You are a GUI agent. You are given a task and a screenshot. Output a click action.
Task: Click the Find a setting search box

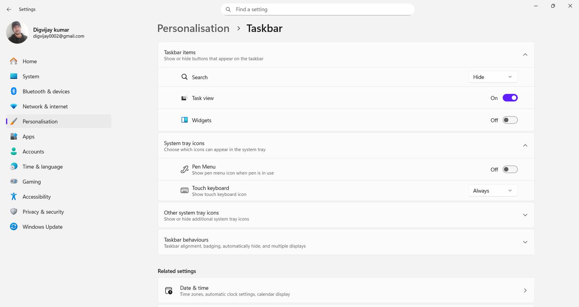(x=318, y=9)
